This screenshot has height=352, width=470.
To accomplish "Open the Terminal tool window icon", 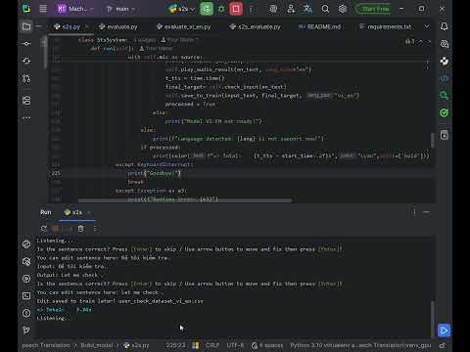I will tap(26, 296).
